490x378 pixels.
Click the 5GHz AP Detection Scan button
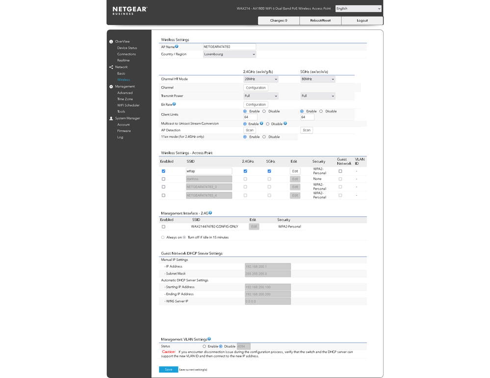(x=307, y=130)
